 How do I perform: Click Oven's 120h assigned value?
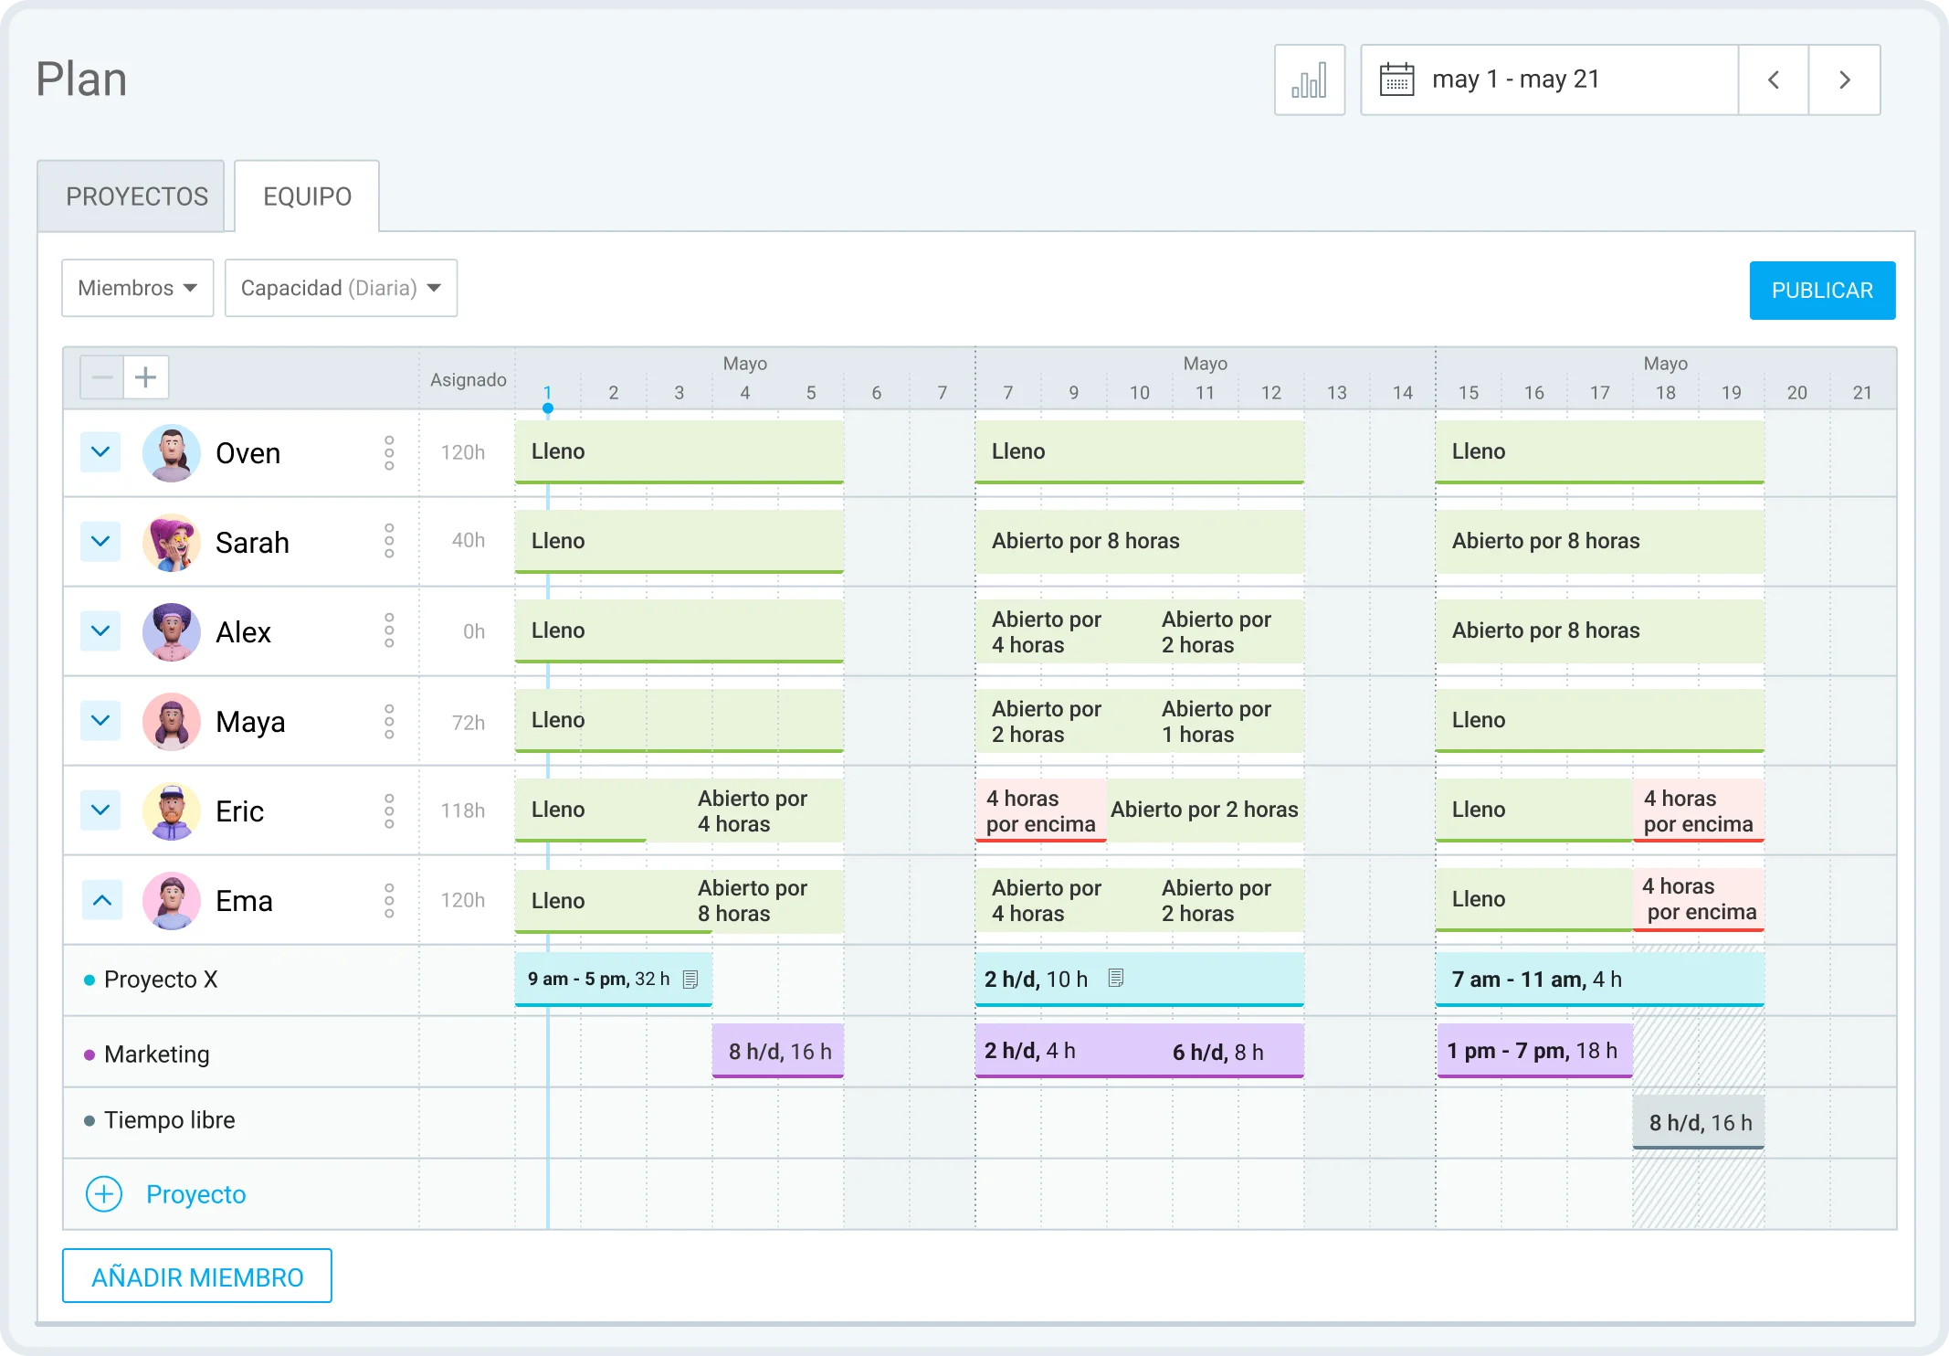(x=463, y=452)
